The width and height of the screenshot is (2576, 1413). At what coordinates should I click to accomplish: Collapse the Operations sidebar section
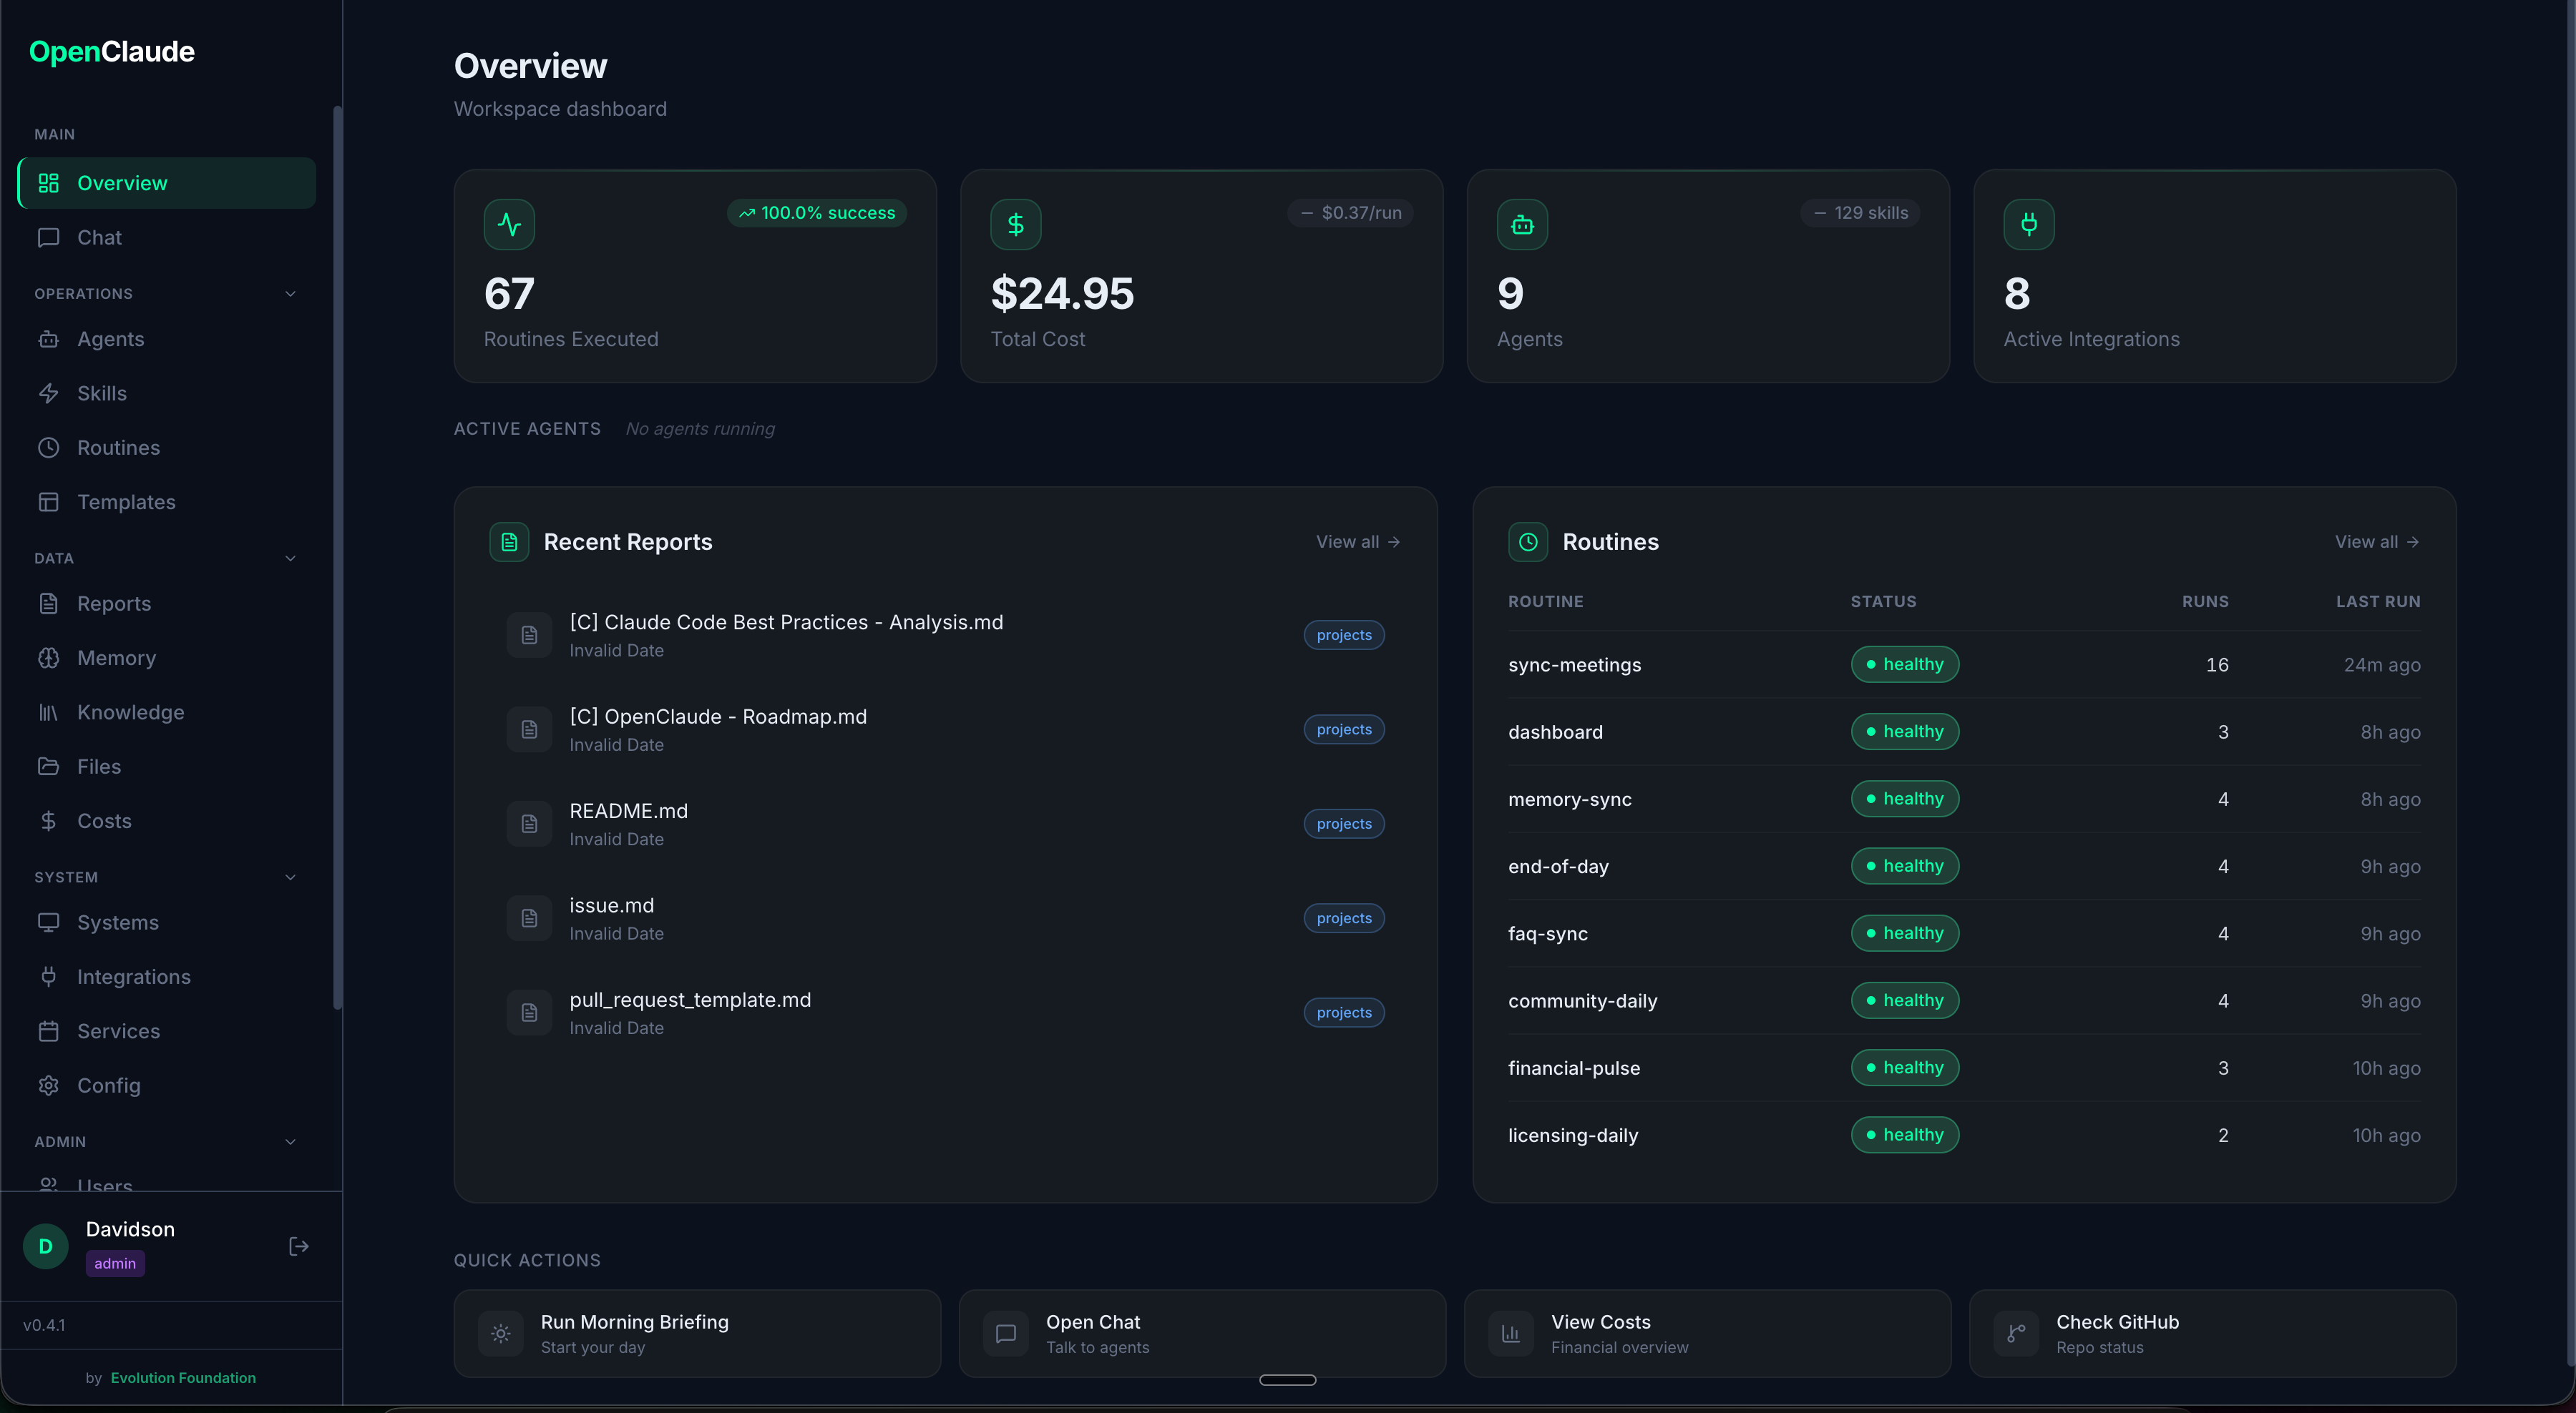tap(290, 294)
